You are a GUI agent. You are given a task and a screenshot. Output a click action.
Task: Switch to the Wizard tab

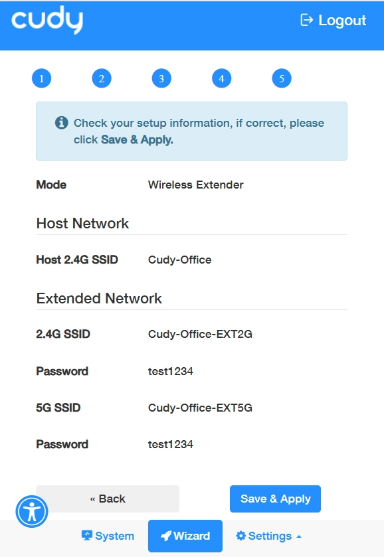pyautogui.click(x=185, y=536)
